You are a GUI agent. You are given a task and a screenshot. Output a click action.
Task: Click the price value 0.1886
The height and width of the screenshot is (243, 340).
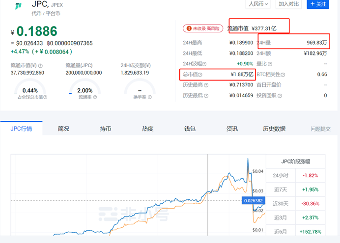[37, 31]
